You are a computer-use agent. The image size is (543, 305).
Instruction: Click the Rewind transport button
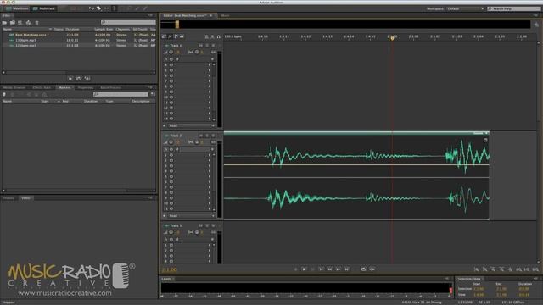330,269
